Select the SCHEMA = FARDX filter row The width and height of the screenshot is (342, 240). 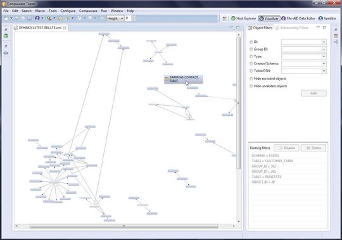pos(288,156)
